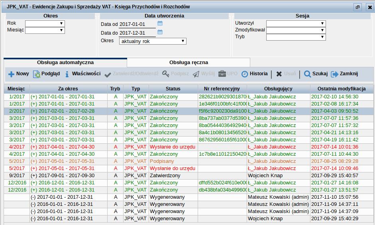Screen dimensions: 375x225
Task: Sort by Tryb column header
Action: (115, 89)
